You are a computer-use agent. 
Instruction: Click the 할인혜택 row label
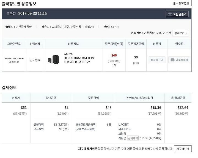click(x=39, y=125)
